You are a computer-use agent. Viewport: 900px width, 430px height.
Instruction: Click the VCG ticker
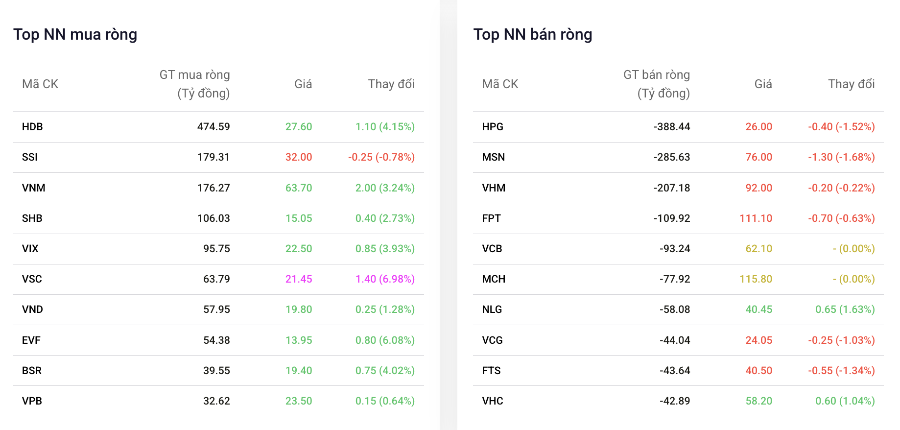[493, 340]
